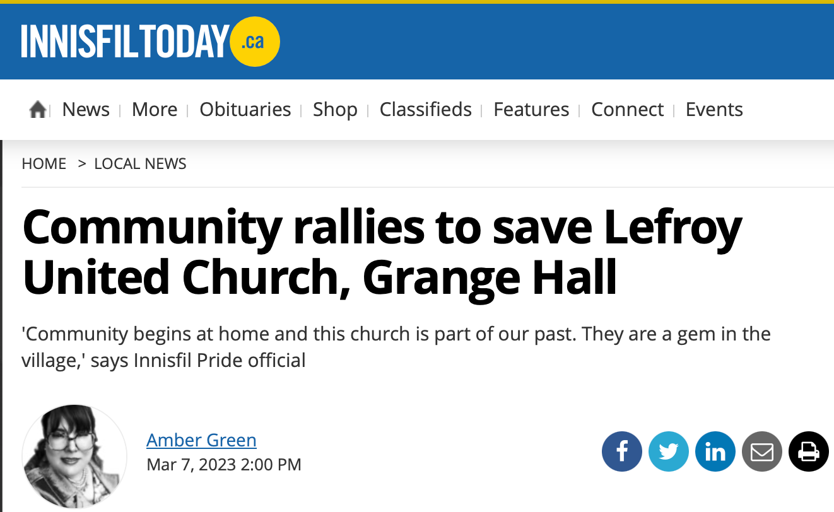Open author Amber Green's profile link
This screenshot has width=834, height=512.
201,439
